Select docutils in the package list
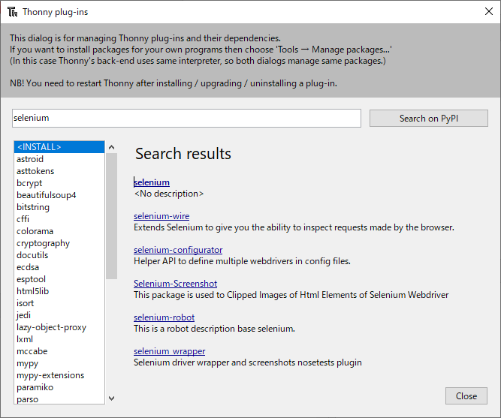This screenshot has height=418, width=501. [59, 255]
